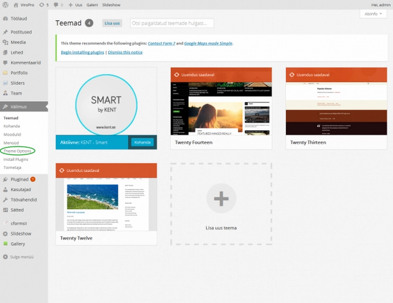
Task: Click the Kommentaarid speech bubble icon
Action: [x=5, y=63]
